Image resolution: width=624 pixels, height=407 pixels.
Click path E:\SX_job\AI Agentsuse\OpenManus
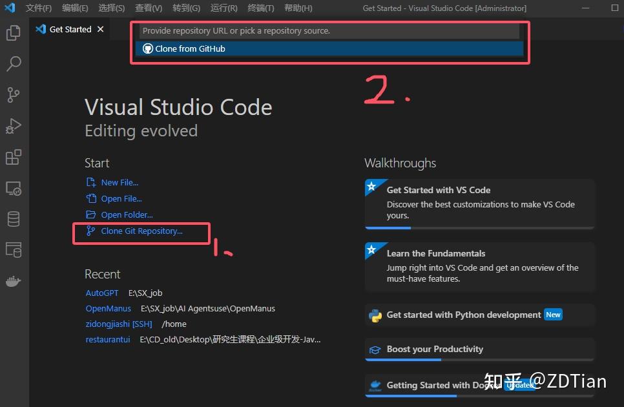pos(208,308)
